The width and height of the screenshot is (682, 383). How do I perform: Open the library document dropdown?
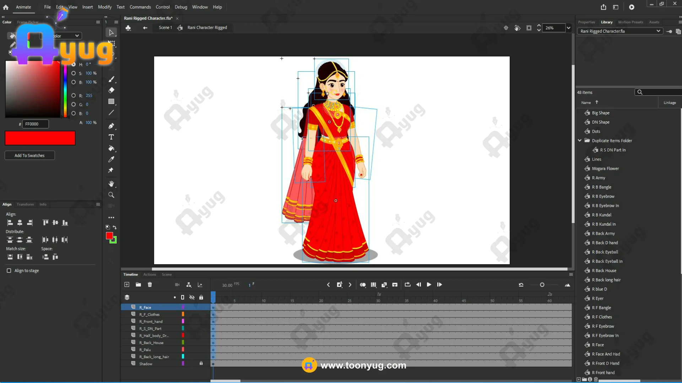tap(658, 31)
